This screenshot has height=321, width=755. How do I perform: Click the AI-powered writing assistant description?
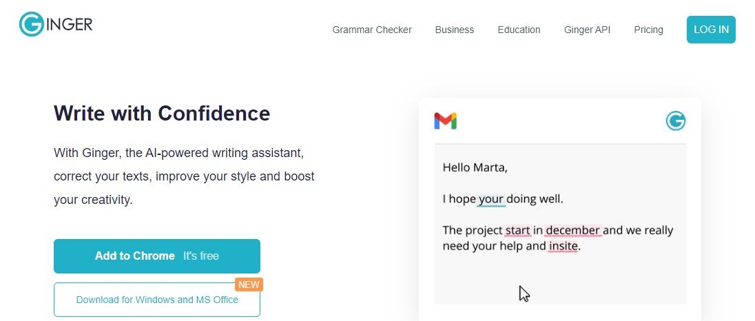[184, 176]
